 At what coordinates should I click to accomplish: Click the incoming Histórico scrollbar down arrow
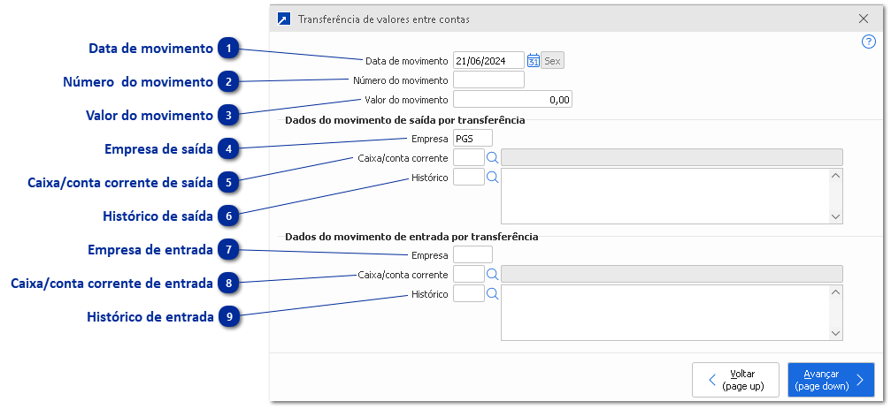[x=835, y=334]
